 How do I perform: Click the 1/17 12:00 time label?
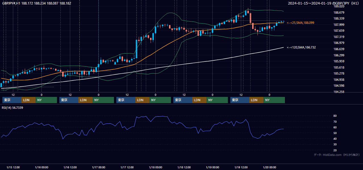[127, 167]
